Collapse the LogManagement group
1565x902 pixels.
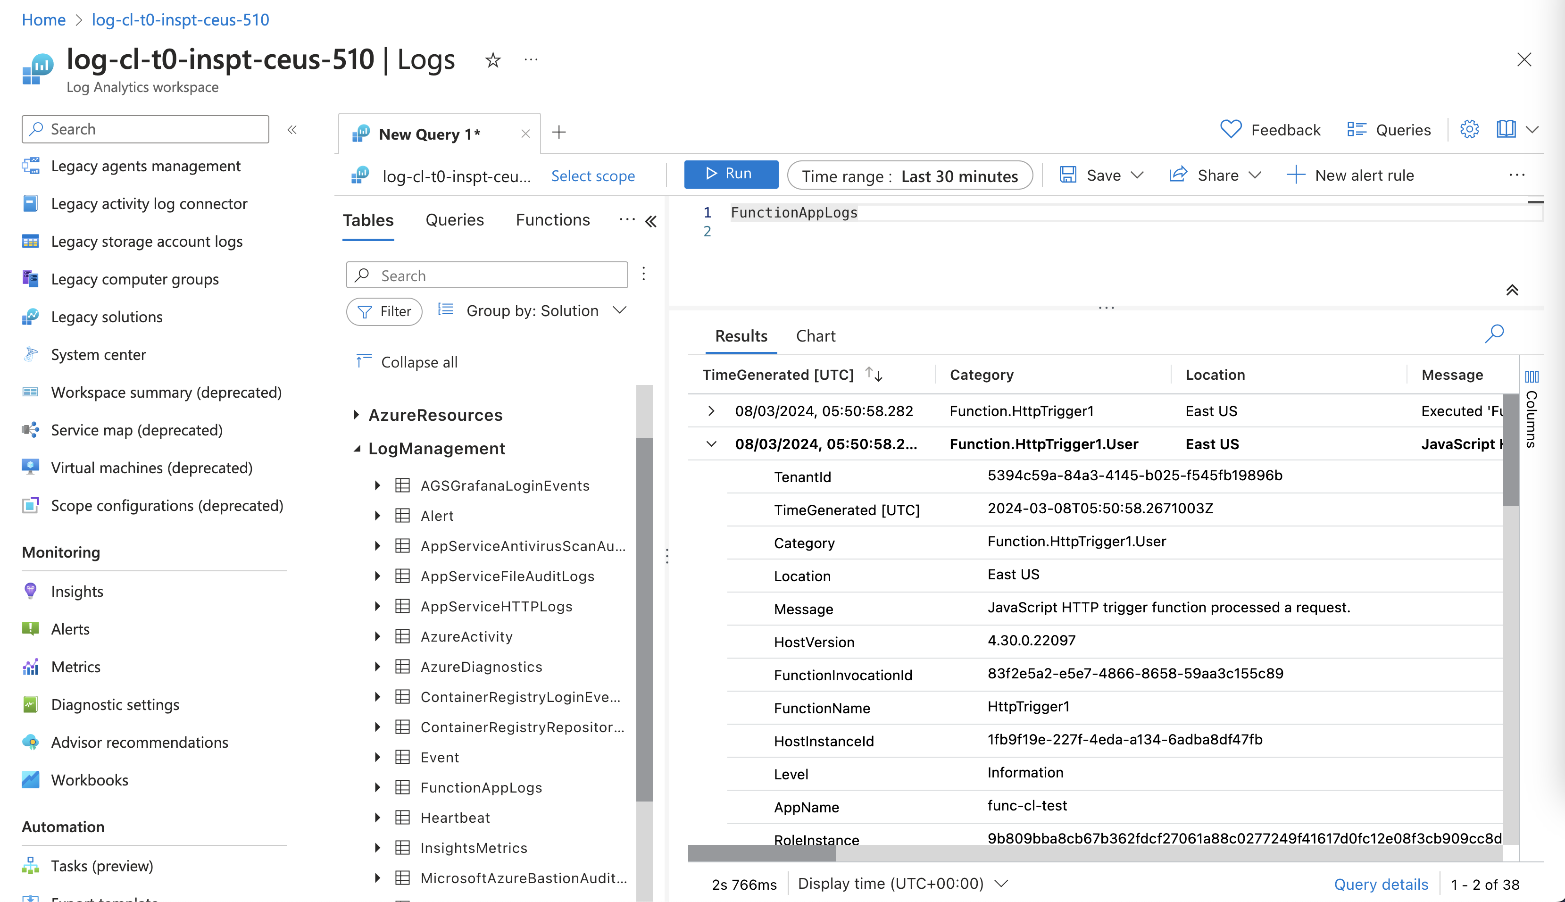click(x=357, y=449)
